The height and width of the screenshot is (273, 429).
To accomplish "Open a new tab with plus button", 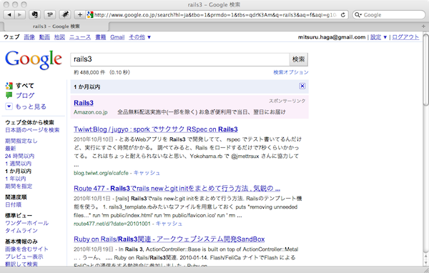I will tap(423, 26).
